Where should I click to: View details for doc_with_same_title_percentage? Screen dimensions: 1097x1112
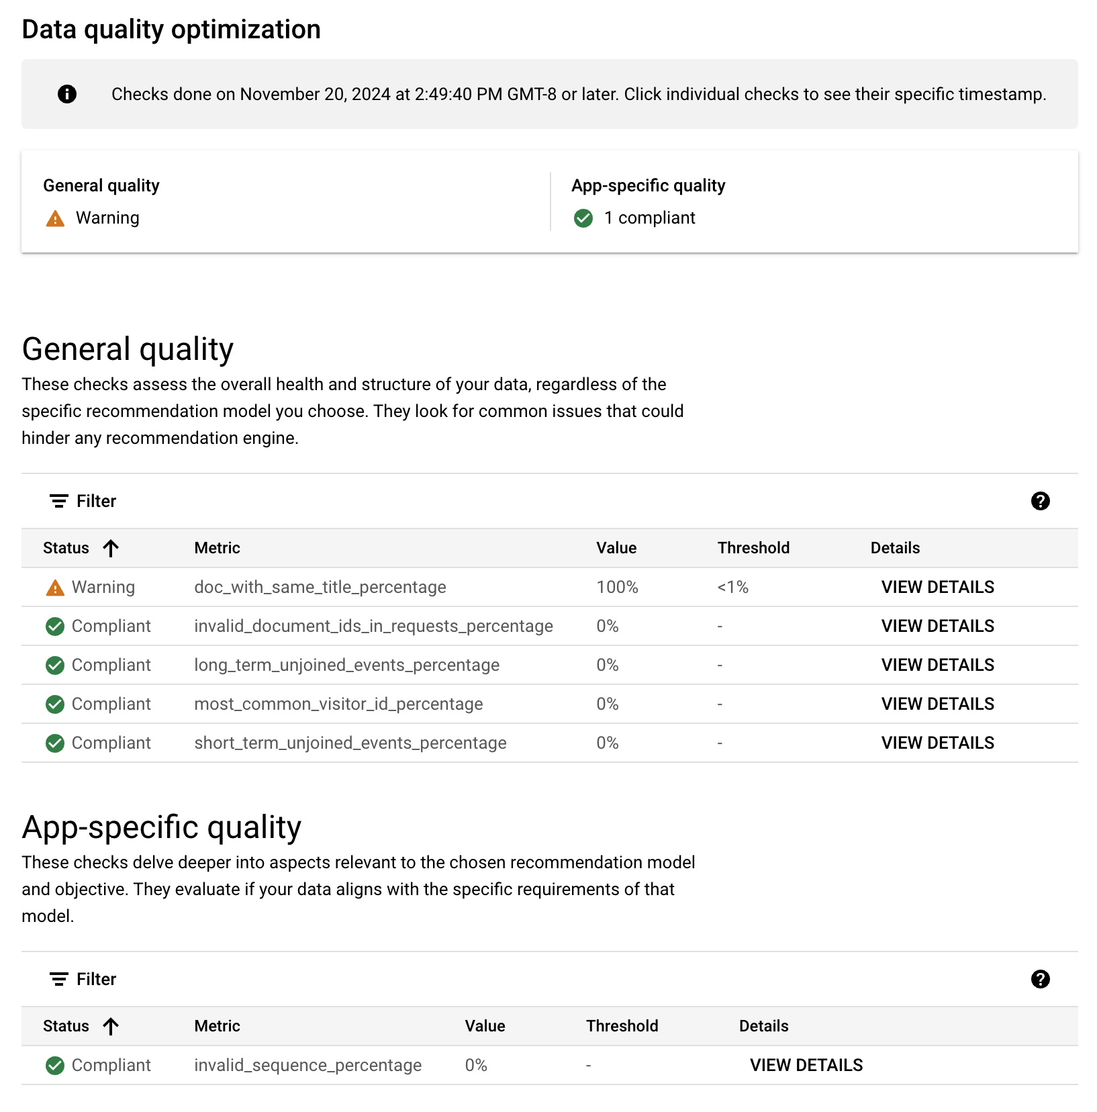937,587
